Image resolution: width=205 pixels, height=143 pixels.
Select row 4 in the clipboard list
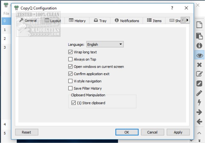(x=6, y=124)
